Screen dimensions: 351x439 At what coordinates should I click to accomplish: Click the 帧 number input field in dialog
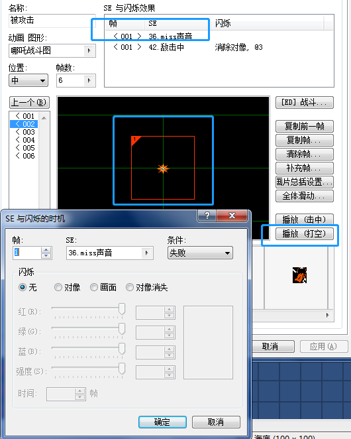(x=27, y=253)
